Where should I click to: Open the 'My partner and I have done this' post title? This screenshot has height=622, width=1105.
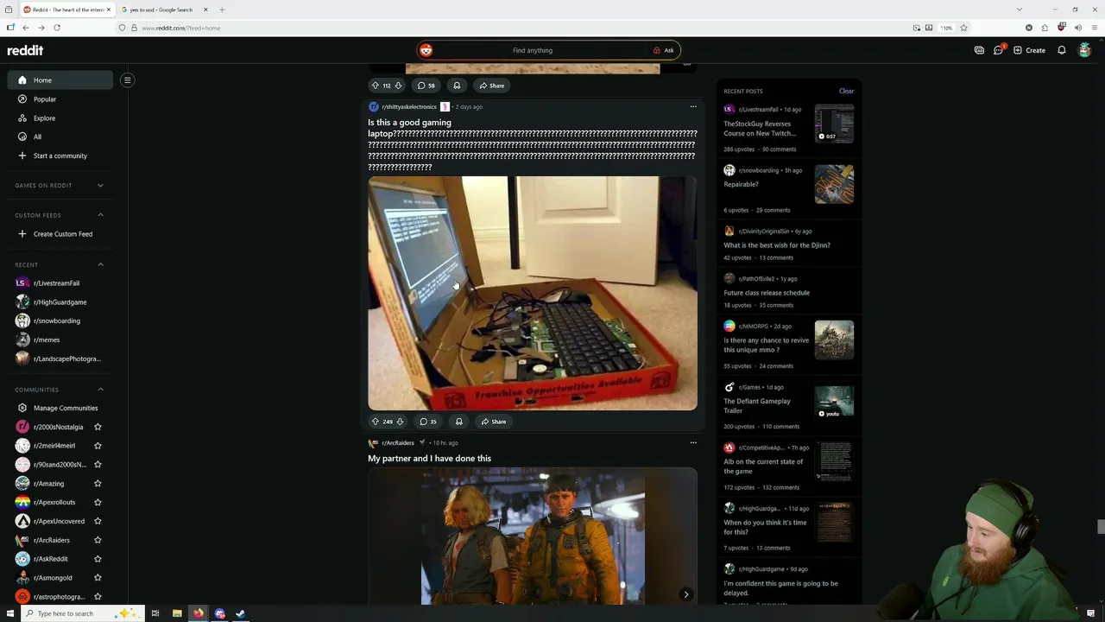click(x=429, y=459)
